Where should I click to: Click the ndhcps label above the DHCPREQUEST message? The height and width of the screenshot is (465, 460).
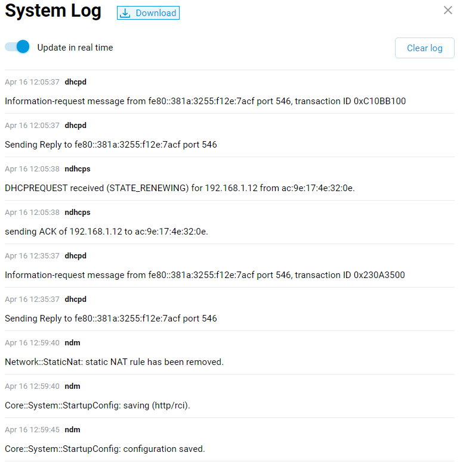(x=78, y=169)
